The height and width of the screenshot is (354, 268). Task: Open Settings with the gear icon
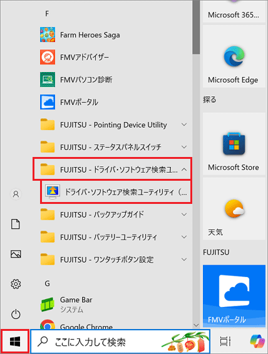[16, 284]
